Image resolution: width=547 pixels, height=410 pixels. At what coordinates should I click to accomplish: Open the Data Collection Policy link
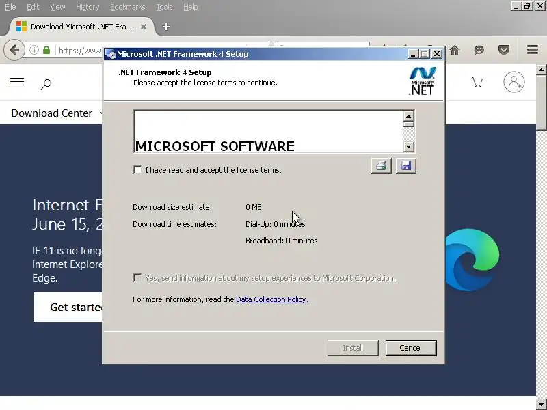coord(271,299)
